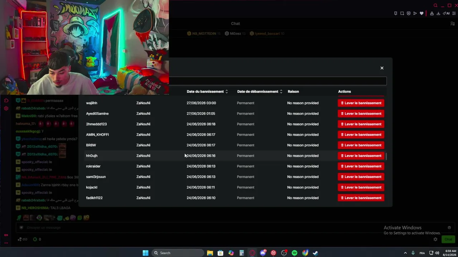Lift the ban for fadikh1122

(x=361, y=198)
